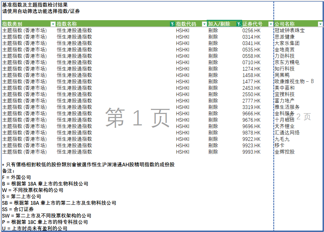Image resolution: width=324 pixels, height=232 pixels.
Task: Click the asterisk footnote about 恒生沪深港通AH股精明指数
Action: tap(88, 165)
